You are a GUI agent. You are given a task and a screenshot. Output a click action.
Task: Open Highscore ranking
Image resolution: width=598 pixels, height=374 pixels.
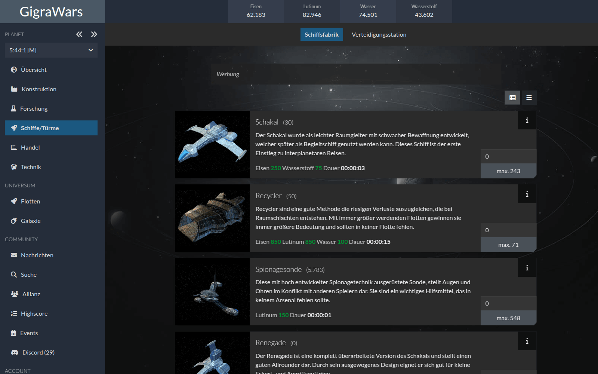click(x=51, y=313)
